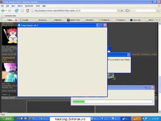Open the Windows Start button
This screenshot has height=121, width=161.
click(x=7, y=119)
